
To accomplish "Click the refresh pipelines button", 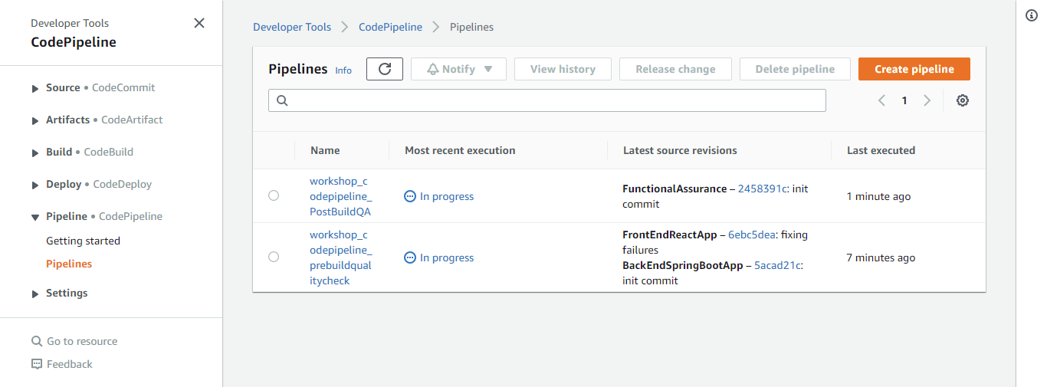I will (385, 69).
